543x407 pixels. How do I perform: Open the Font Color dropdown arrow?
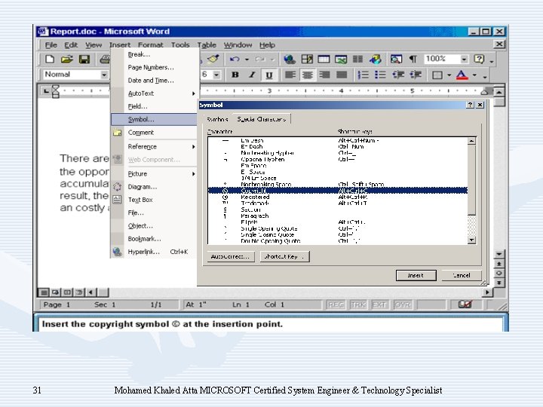click(474, 75)
